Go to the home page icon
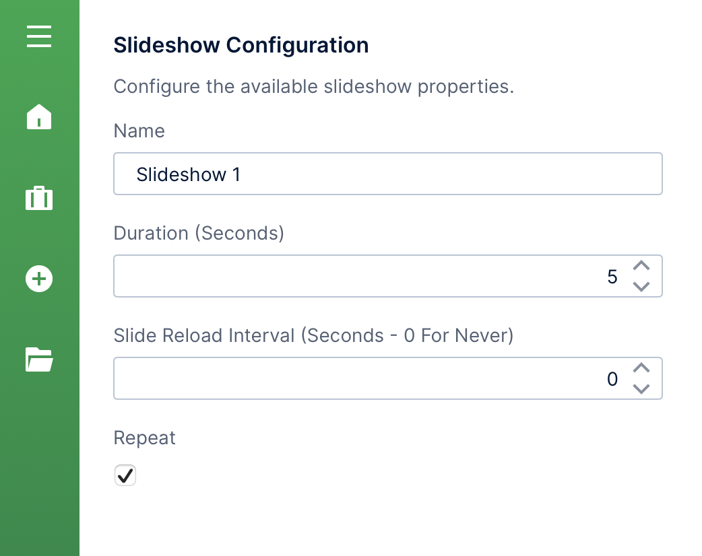 point(39,117)
